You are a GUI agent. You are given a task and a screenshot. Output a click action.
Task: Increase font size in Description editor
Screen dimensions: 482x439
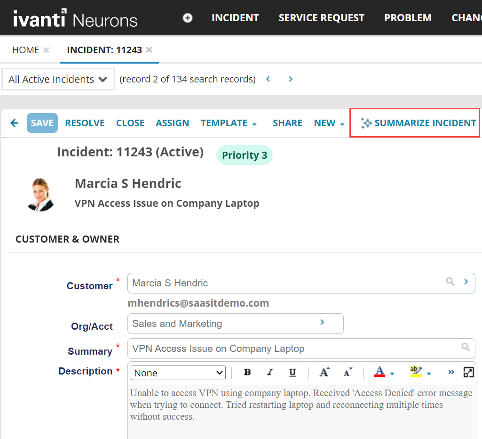tap(324, 373)
